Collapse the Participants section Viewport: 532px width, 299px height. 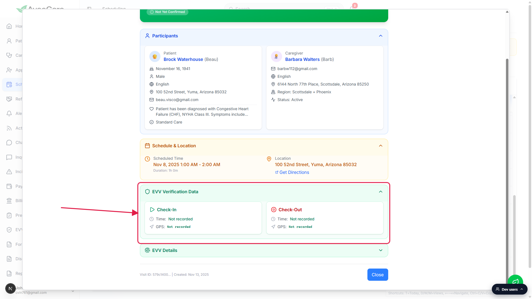pyautogui.click(x=381, y=36)
